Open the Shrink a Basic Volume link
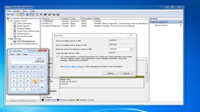 point(74,67)
